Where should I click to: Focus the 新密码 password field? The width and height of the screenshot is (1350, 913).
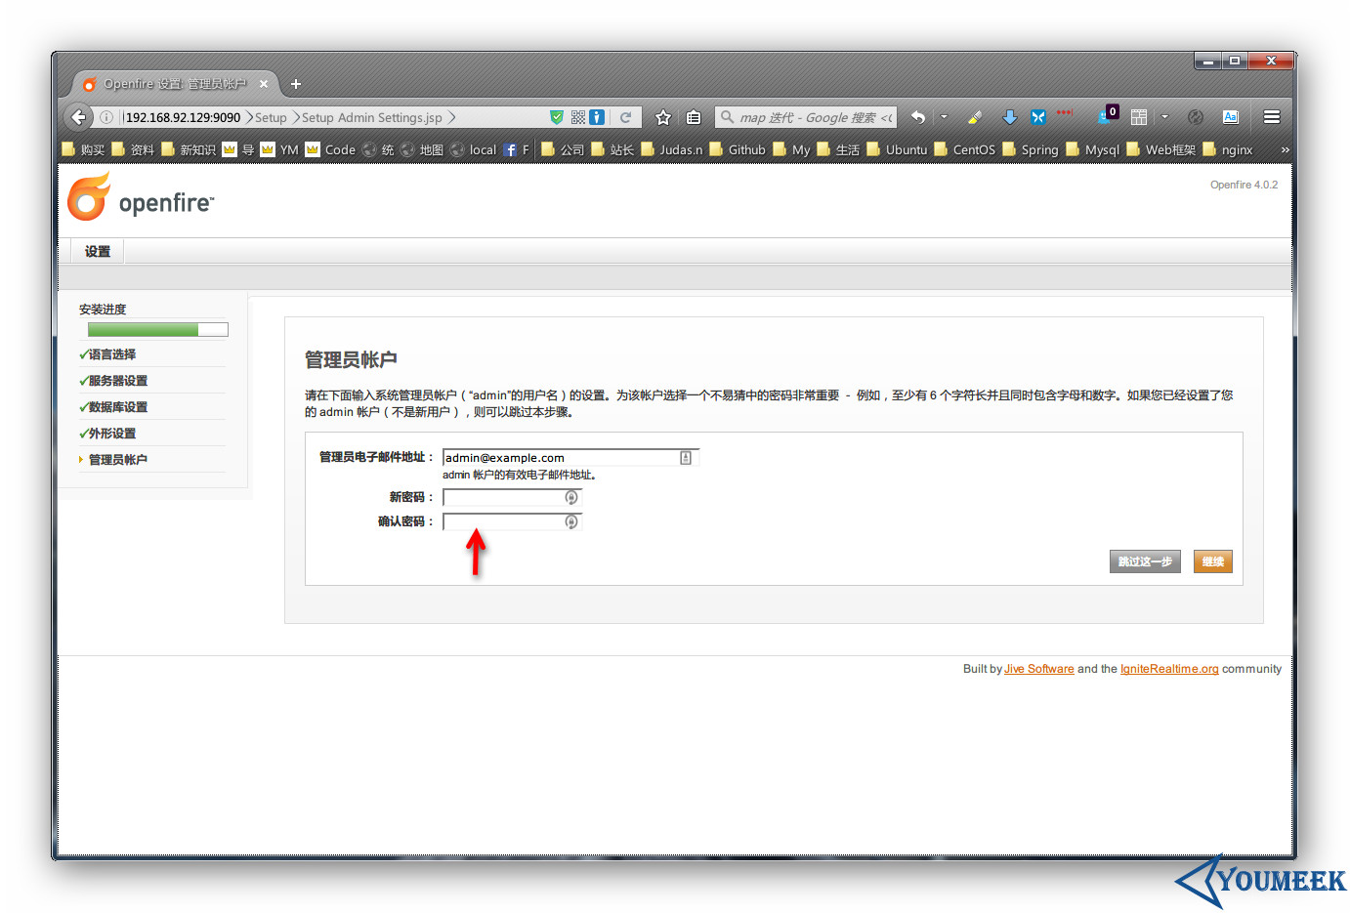pos(504,498)
